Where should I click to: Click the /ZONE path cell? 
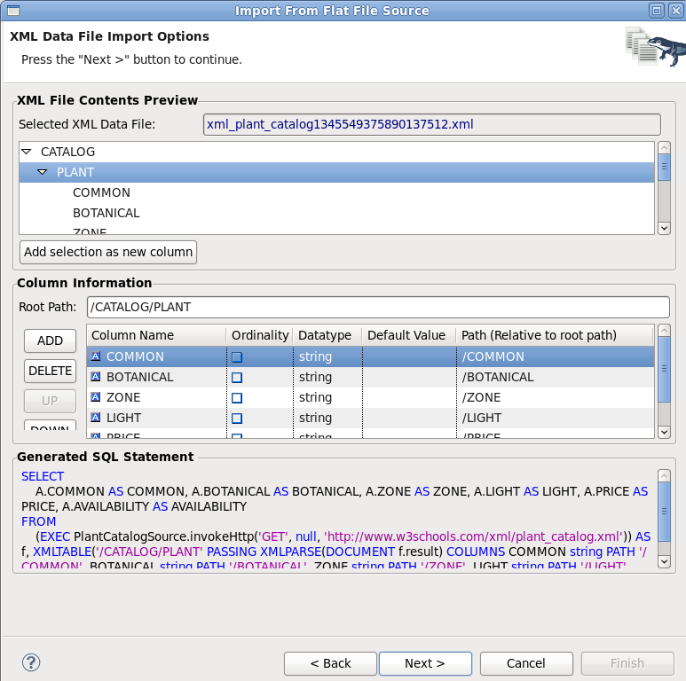(x=556, y=397)
